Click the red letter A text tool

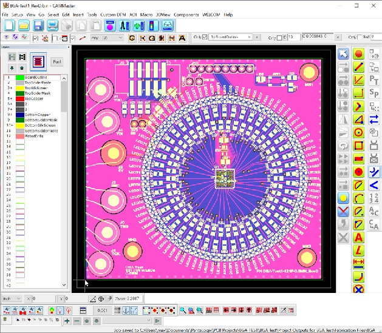(x=358, y=237)
